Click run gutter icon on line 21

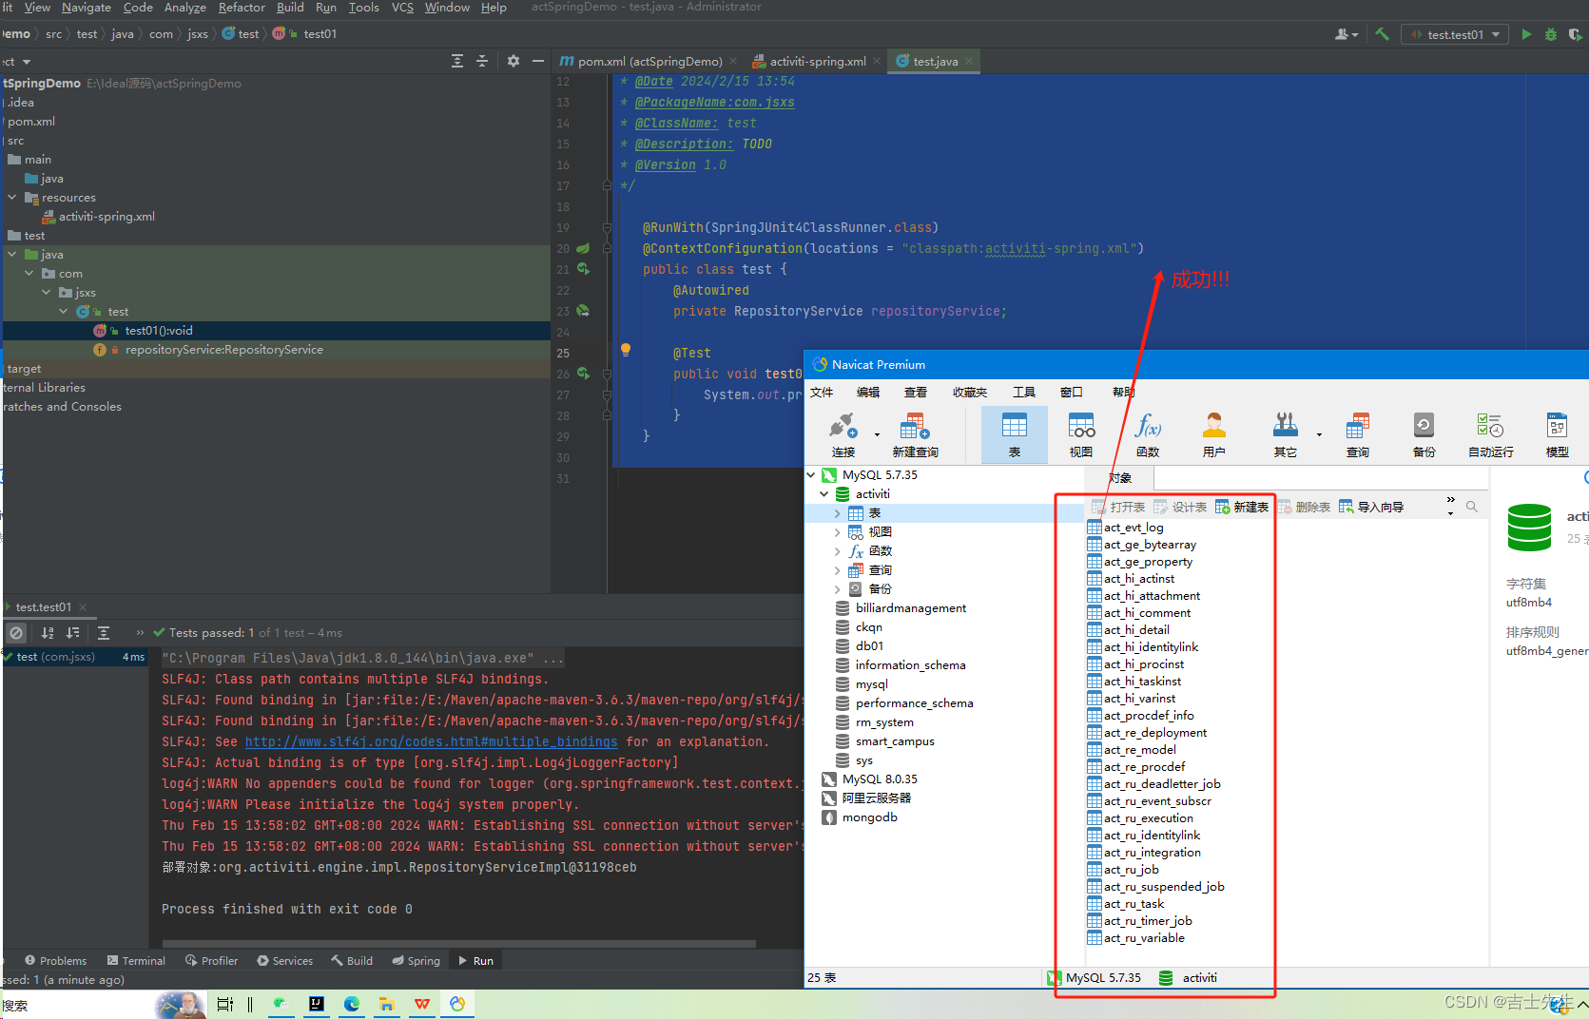click(583, 269)
